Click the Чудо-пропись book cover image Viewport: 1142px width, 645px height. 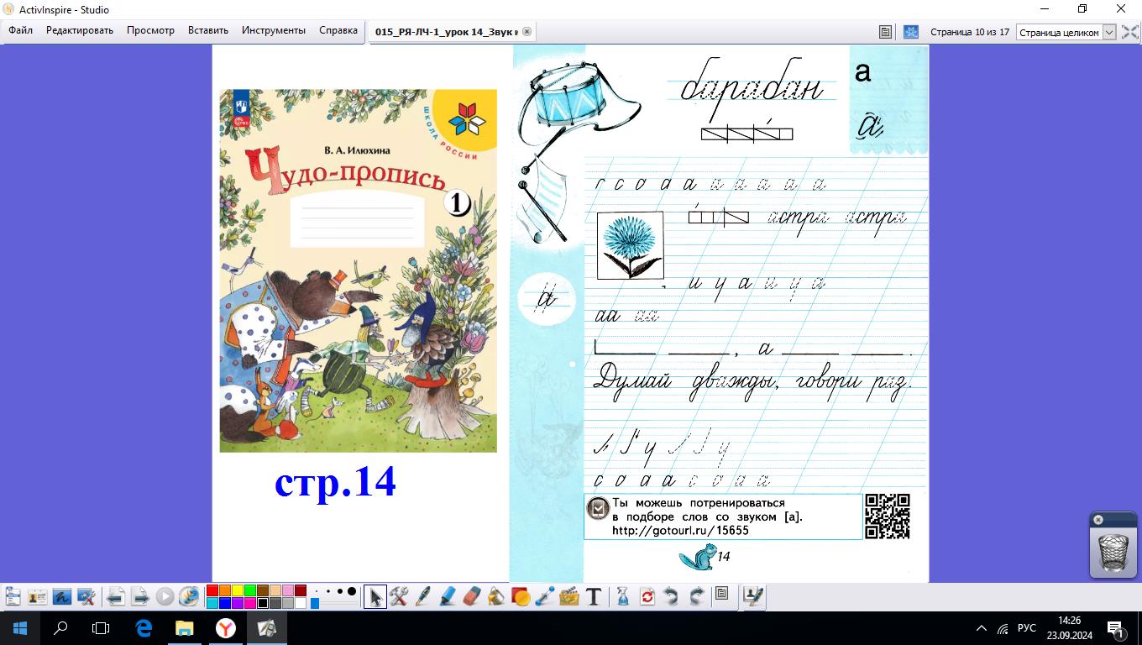(x=358, y=270)
